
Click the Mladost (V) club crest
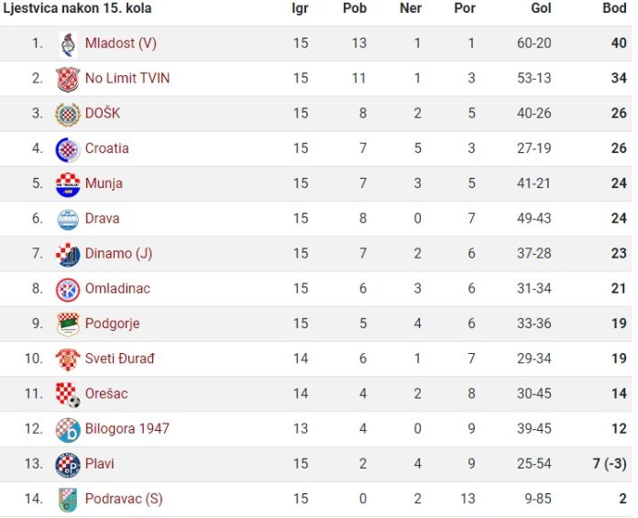coord(68,44)
